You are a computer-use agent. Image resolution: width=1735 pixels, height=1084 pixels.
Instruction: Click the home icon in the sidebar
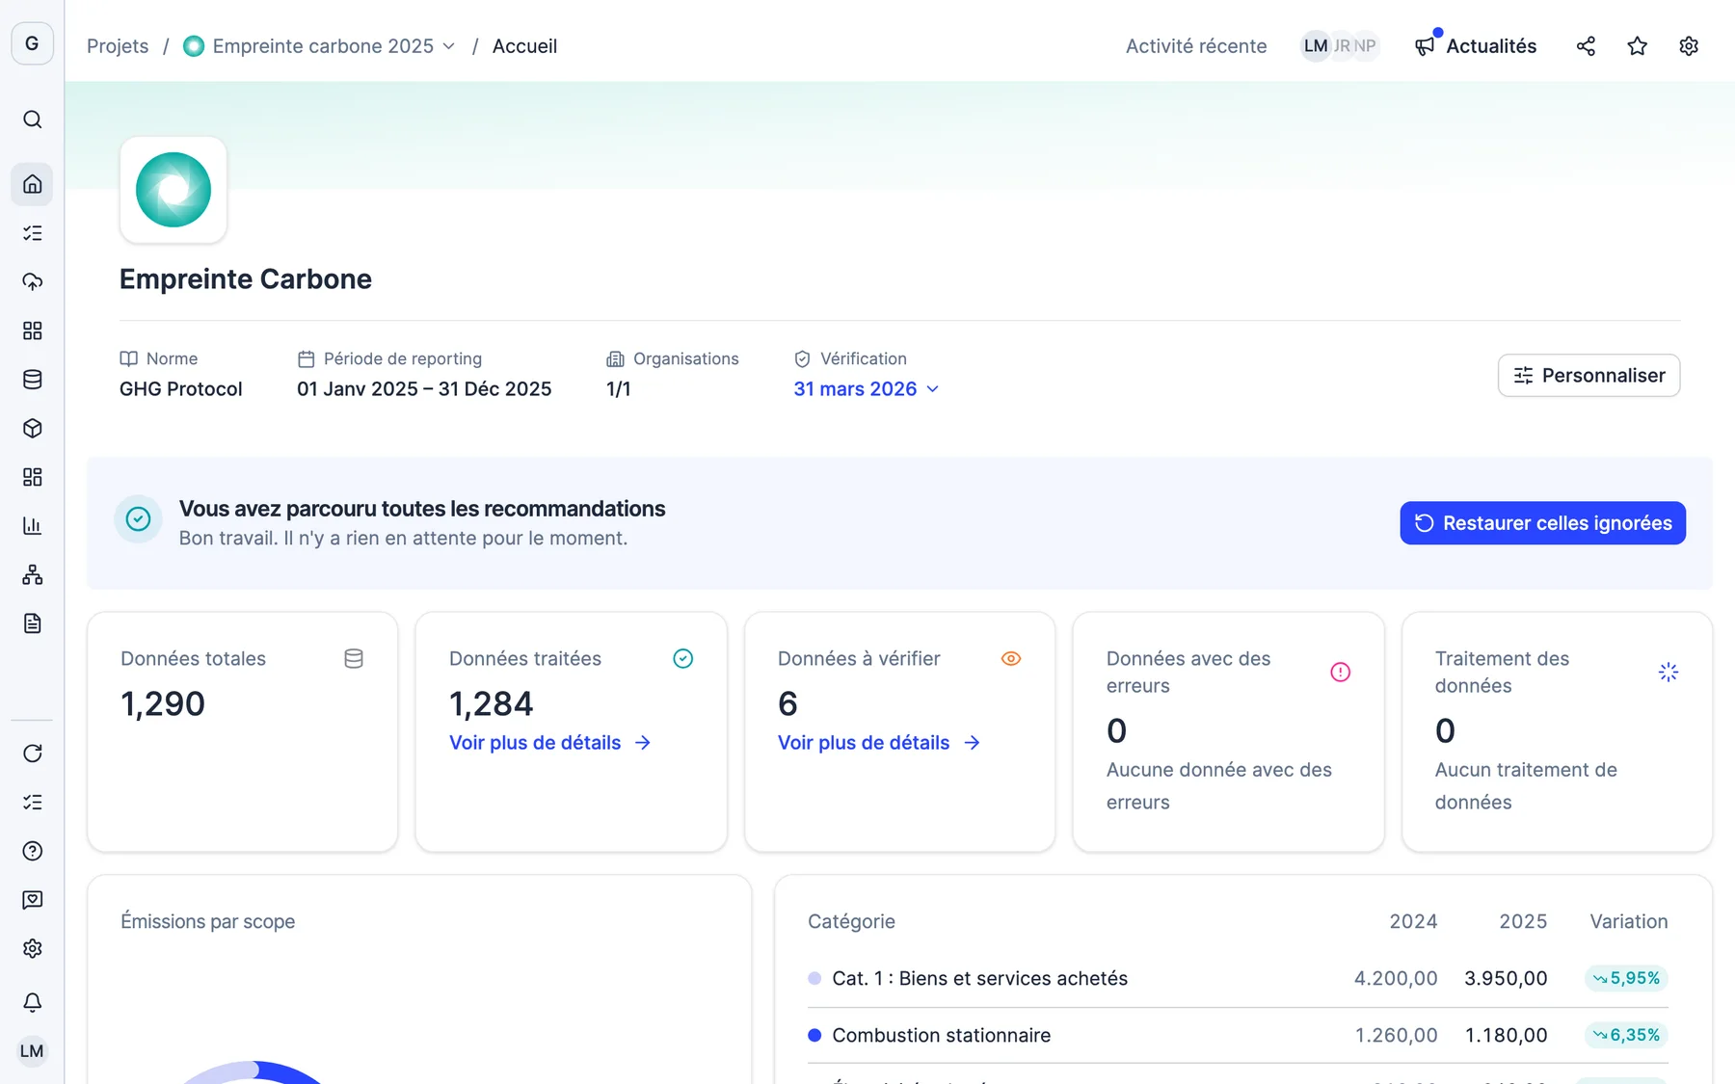[x=32, y=184]
